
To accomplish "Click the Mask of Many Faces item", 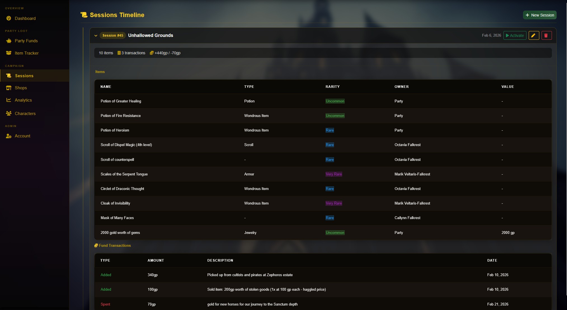I will pyautogui.click(x=117, y=218).
